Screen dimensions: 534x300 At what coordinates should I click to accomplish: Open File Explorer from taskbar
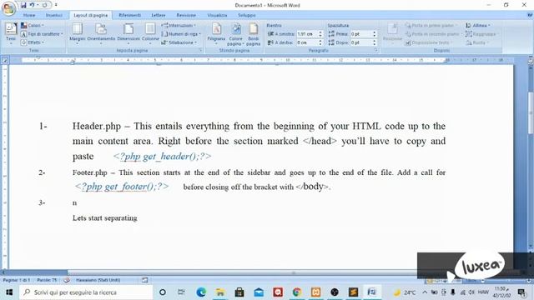[220, 292]
